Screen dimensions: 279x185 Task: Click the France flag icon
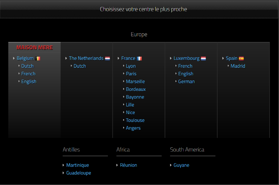[x=139, y=58]
